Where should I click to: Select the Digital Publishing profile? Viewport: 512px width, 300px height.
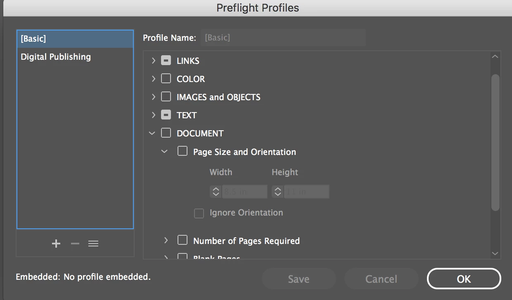75,57
